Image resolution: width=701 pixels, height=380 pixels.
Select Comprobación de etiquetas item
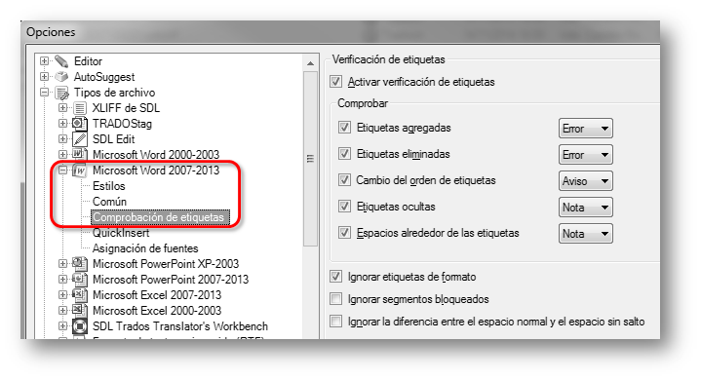click(x=160, y=217)
